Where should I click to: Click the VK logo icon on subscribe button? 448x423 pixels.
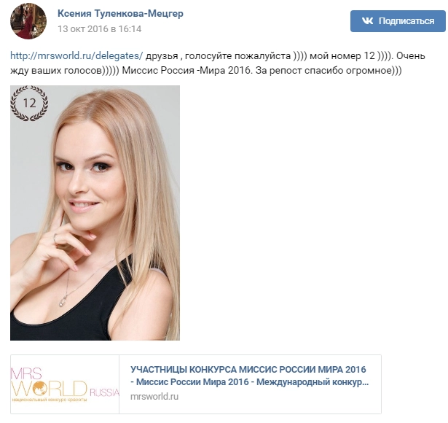tap(367, 21)
